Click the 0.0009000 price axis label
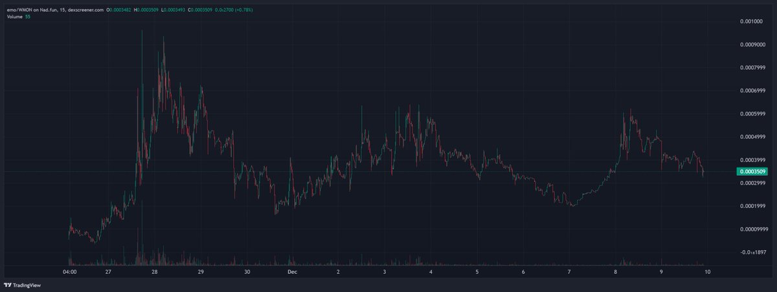 tap(753, 44)
